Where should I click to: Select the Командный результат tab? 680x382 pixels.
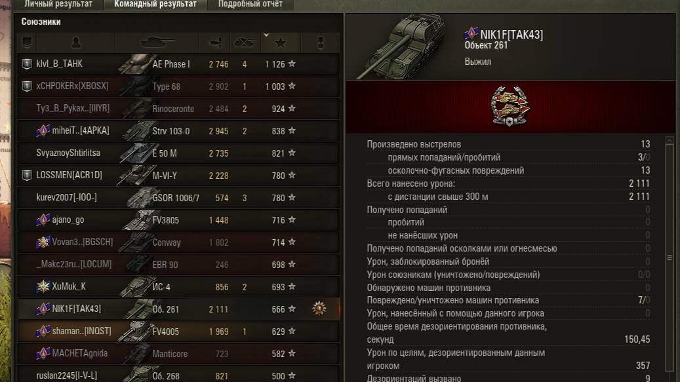point(155,5)
